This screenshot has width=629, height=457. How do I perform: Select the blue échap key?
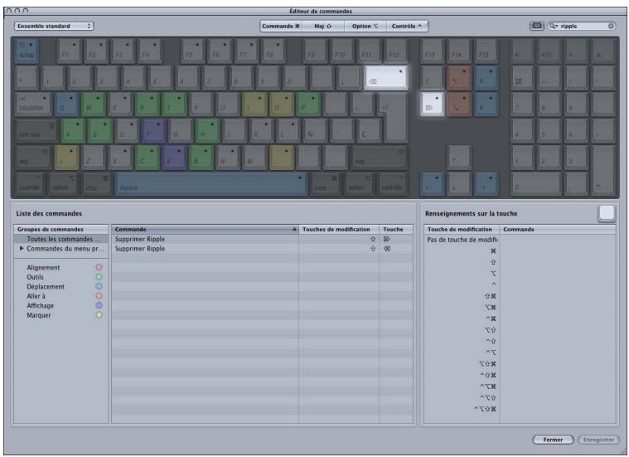pos(27,51)
